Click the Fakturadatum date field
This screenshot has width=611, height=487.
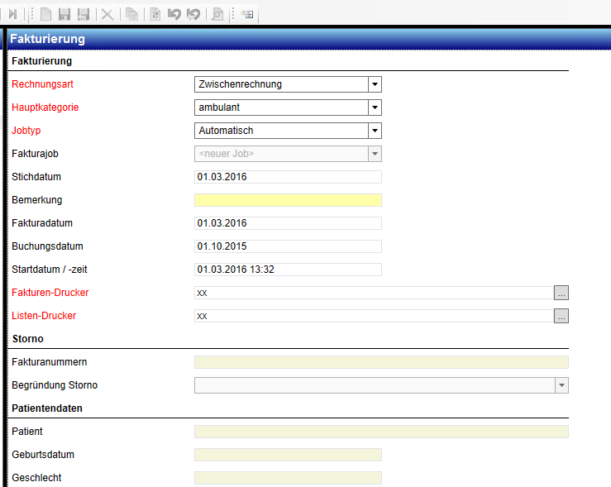tap(288, 223)
